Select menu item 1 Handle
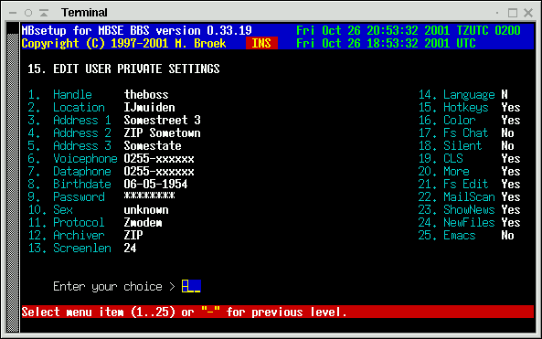The image size is (542, 339). (60, 95)
